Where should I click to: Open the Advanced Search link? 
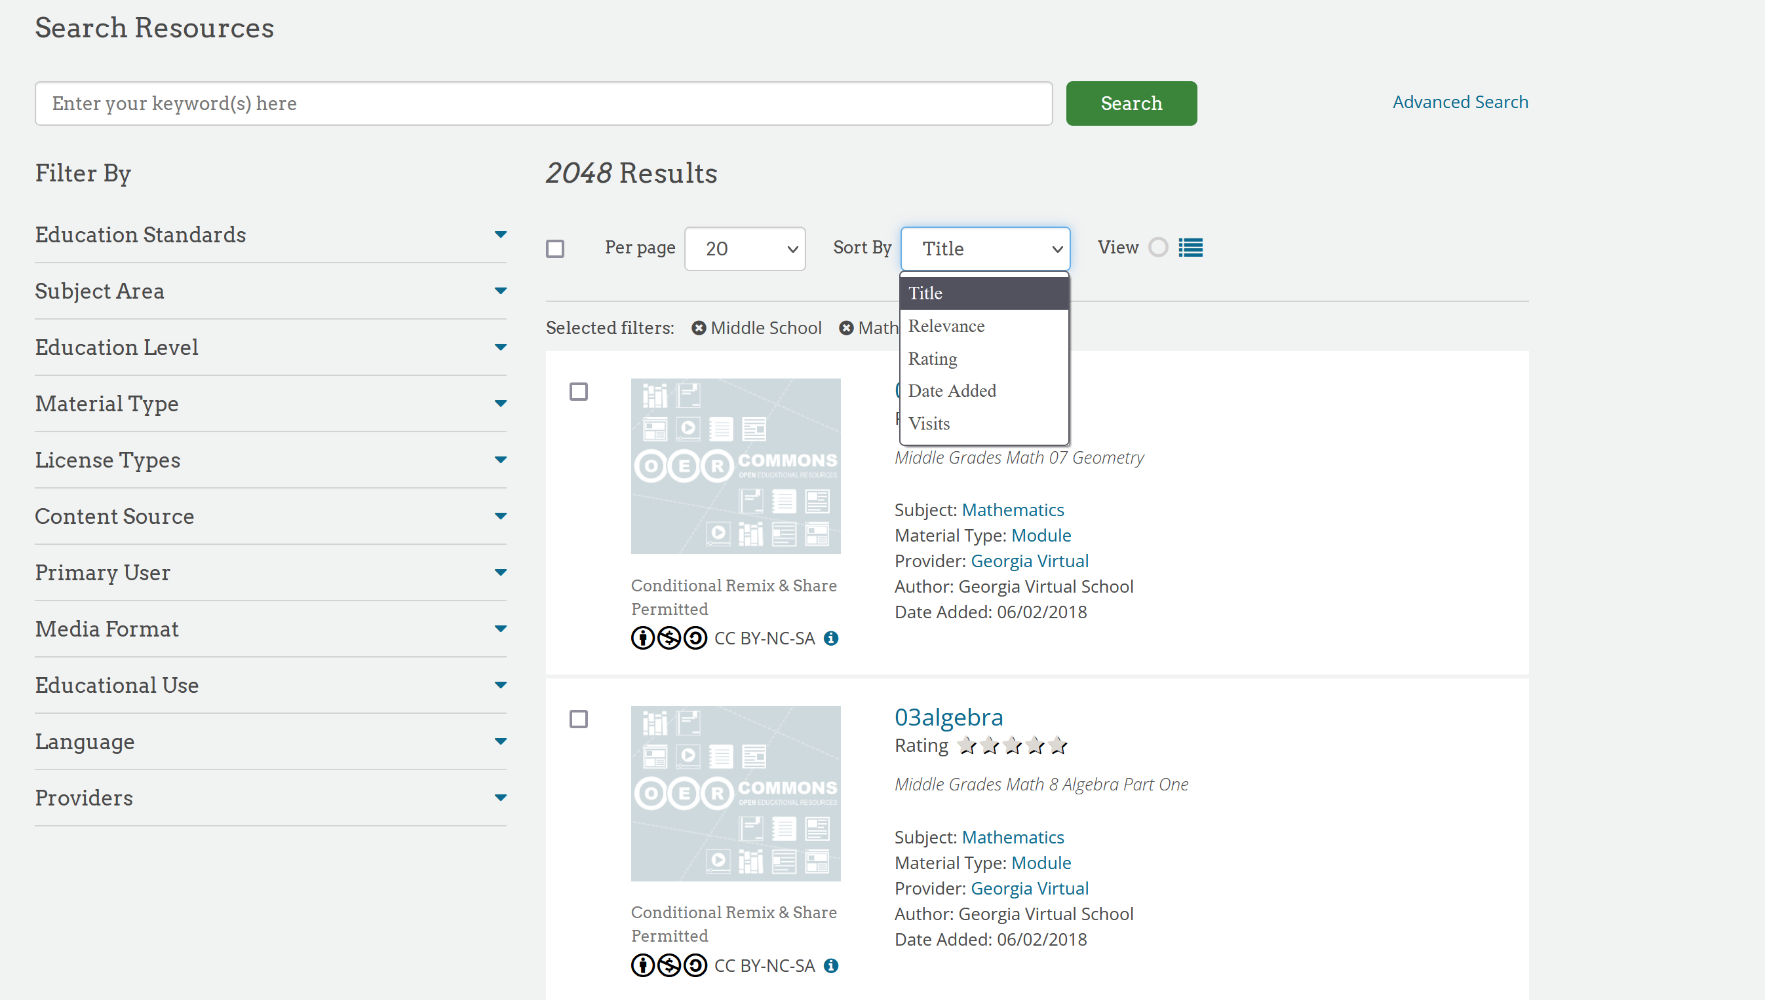pos(1460,102)
